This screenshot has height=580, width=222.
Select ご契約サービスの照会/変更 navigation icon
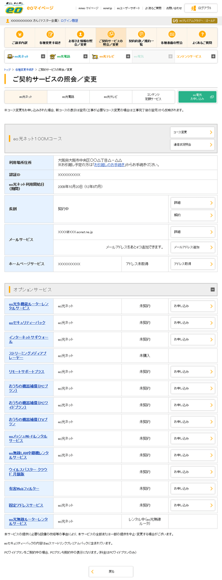coord(111,38)
